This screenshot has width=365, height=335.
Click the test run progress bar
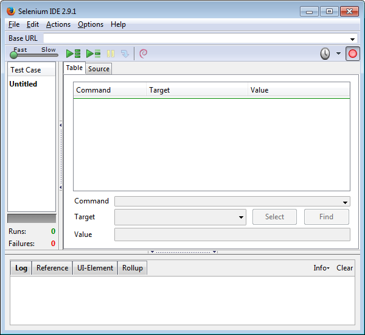coord(32,219)
